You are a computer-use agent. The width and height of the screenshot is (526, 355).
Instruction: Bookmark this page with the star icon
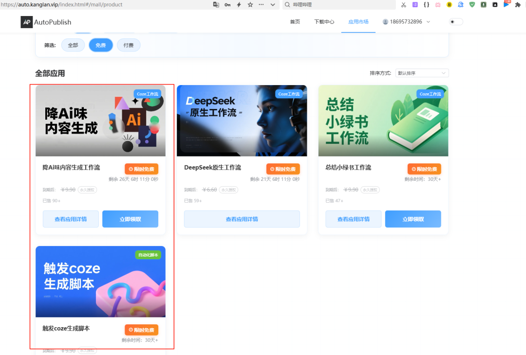[250, 5]
